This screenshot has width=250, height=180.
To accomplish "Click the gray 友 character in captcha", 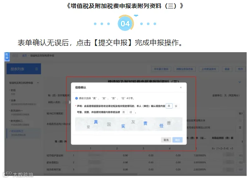I will coord(133,122).
